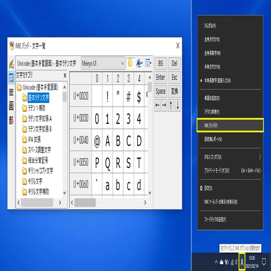Screen dimensions: 271x271
Task: Click the BS button
Action: click(161, 64)
